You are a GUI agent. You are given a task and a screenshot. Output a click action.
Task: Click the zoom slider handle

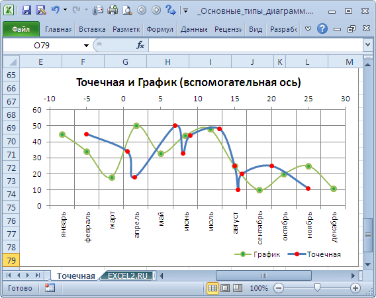tap(317, 287)
